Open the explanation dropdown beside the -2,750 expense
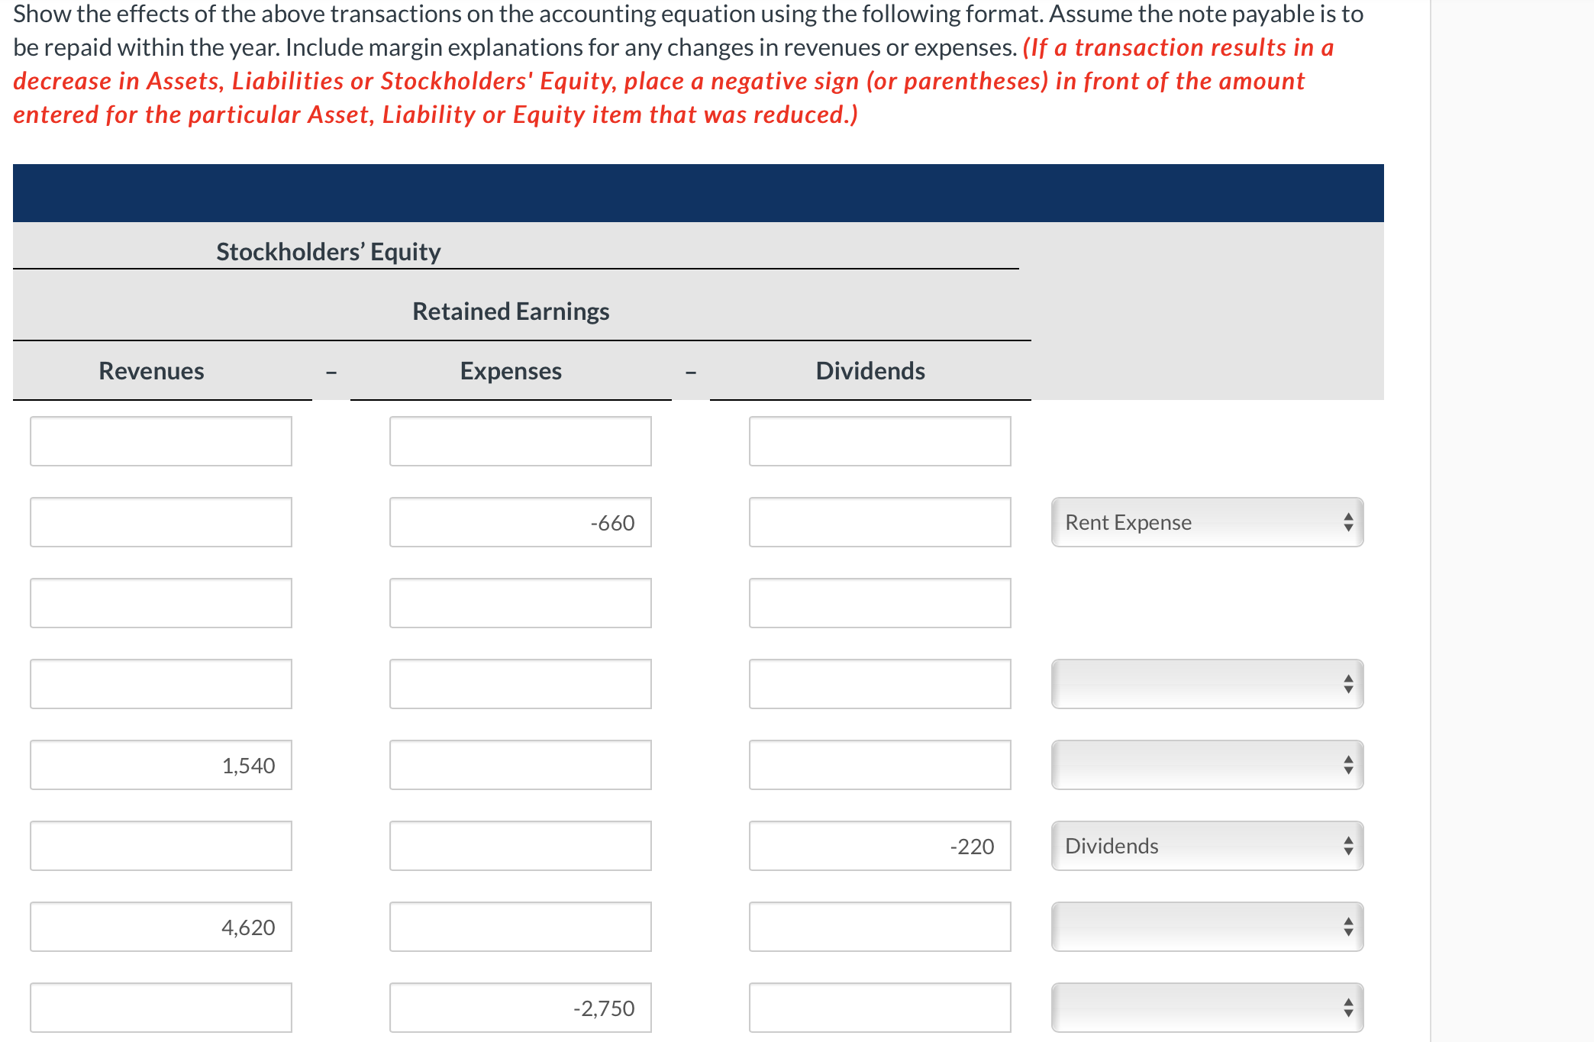Image resolution: width=1594 pixels, height=1042 pixels. [x=1206, y=1008]
